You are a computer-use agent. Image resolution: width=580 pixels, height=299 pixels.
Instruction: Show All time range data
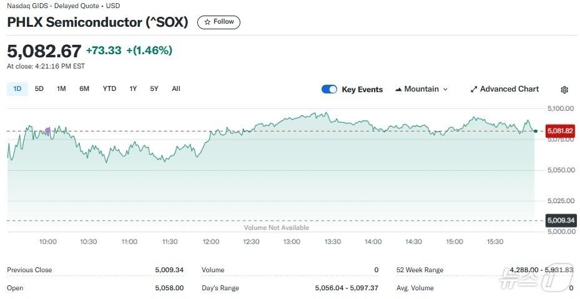coord(176,88)
